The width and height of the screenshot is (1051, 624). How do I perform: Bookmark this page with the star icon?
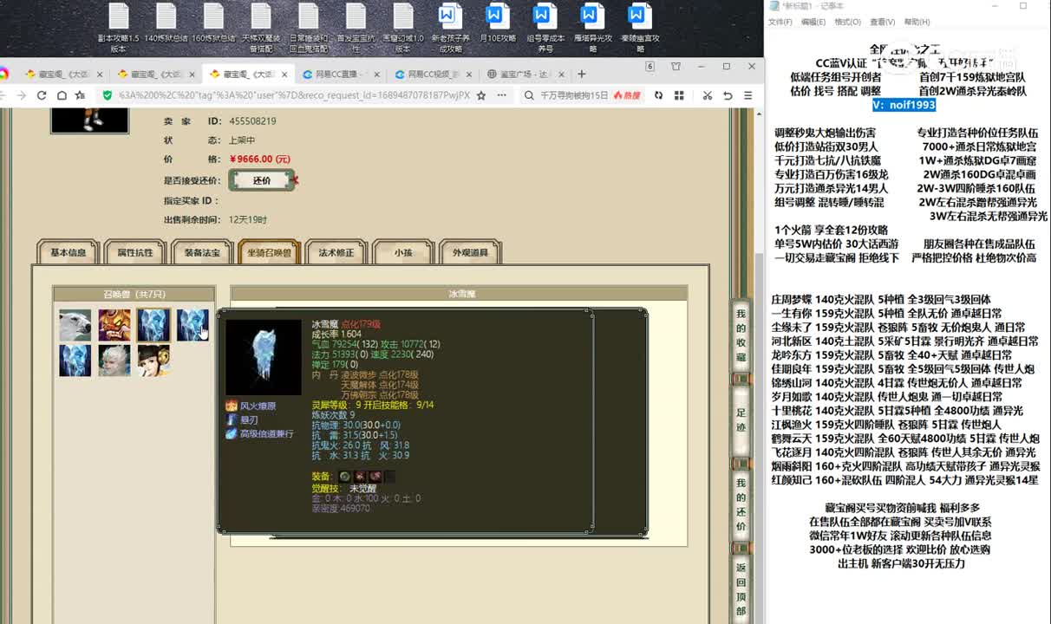pyautogui.click(x=481, y=95)
